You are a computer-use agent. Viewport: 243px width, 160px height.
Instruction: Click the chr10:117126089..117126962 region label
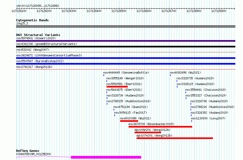click(x=38, y=6)
